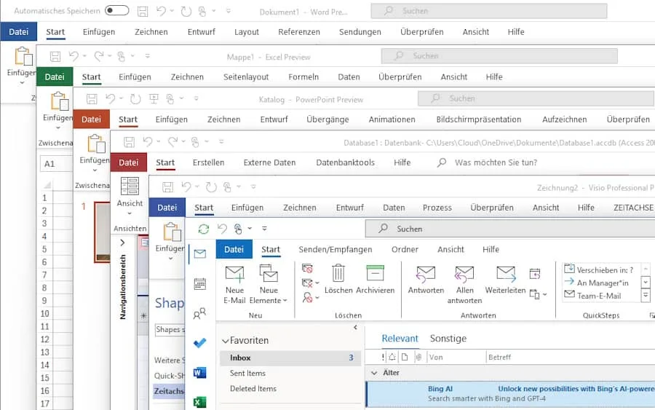Click the Weiterleiten forward icon
Image resolution: width=655 pixels, height=410 pixels.
point(505,274)
